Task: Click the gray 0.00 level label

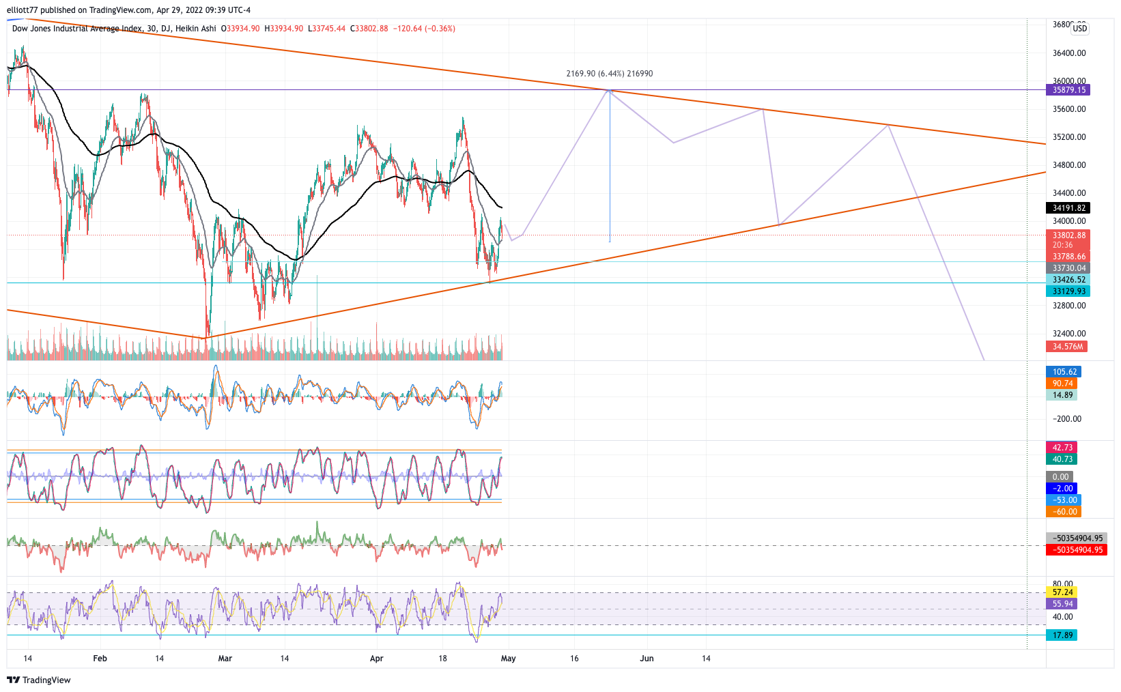Action: [1060, 477]
